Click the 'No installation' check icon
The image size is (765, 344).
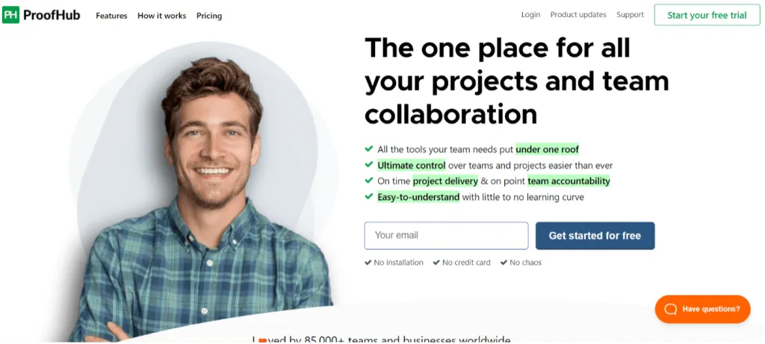click(368, 263)
